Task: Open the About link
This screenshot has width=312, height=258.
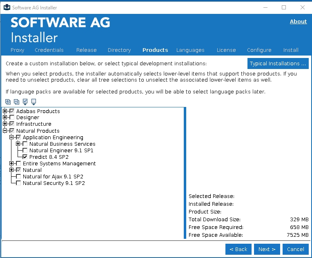Action: (298, 22)
